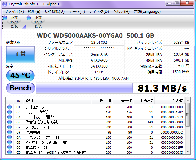Select the シークエラーレート attribute row
This screenshot has width=196, height=160.
pos(95,127)
